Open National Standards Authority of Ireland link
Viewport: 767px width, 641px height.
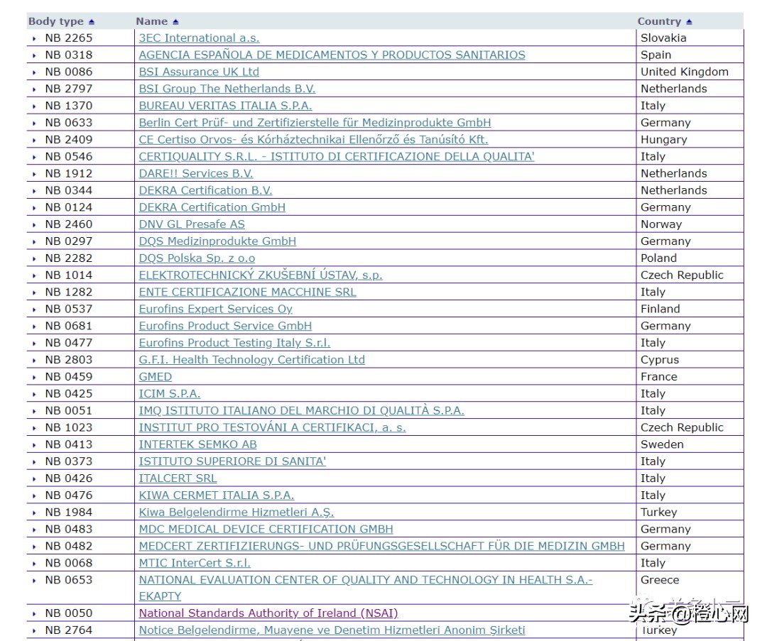click(x=268, y=613)
